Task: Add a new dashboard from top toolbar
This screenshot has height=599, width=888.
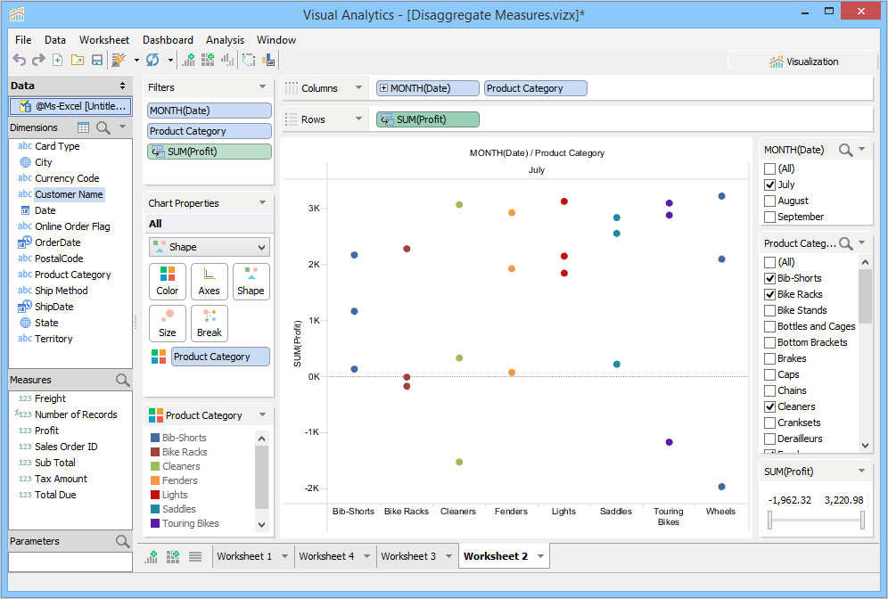Action: tap(208, 60)
